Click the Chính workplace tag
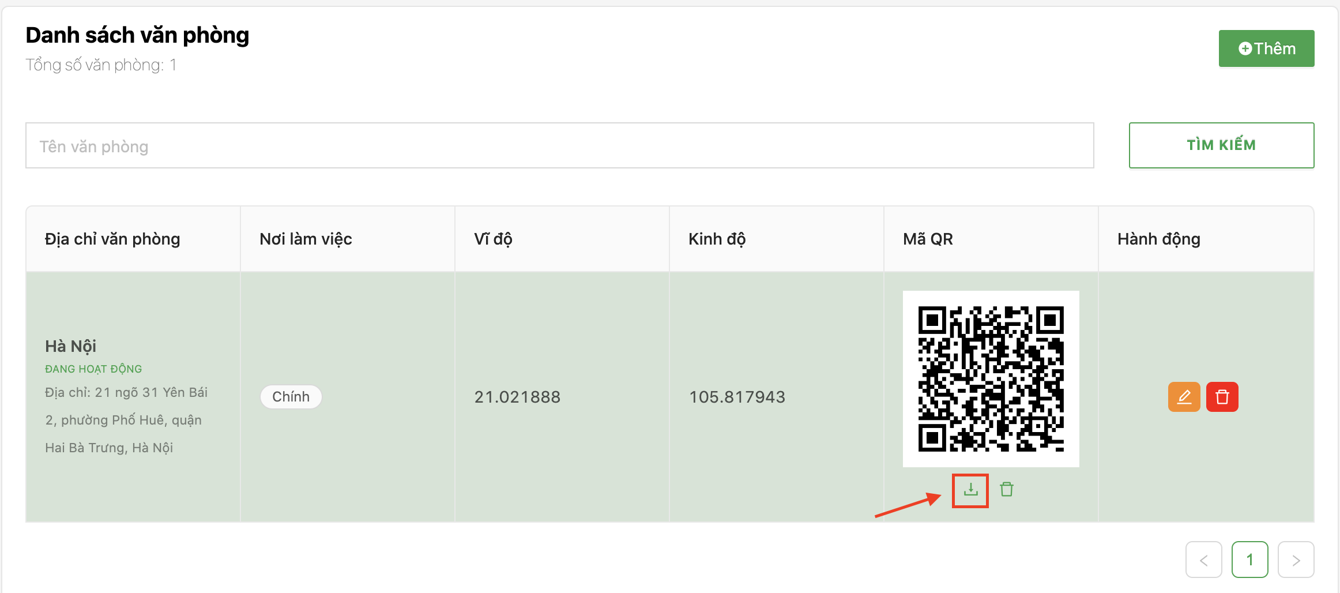This screenshot has height=593, width=1340. [291, 397]
